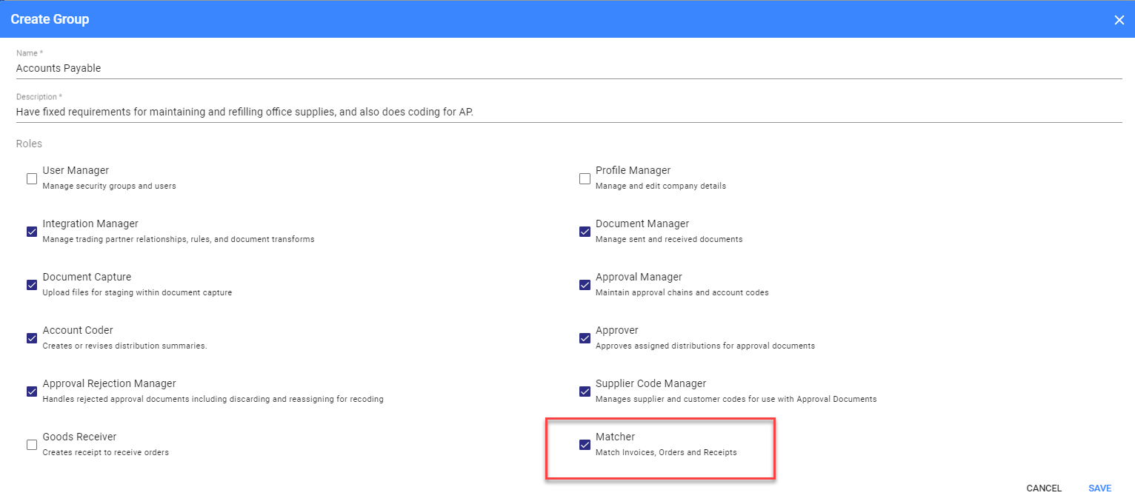1135x504 pixels.
Task: Untick the Account Coder checkbox
Action: tap(32, 338)
